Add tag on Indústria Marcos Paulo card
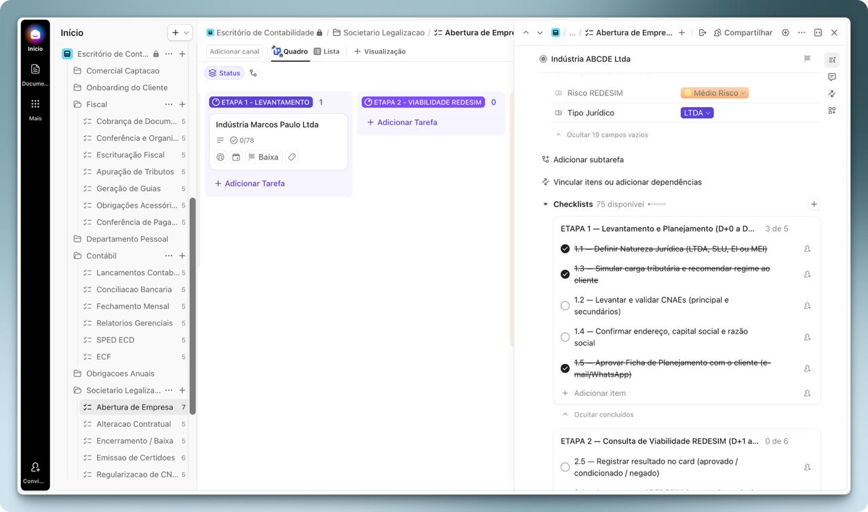868x512 pixels. (292, 157)
